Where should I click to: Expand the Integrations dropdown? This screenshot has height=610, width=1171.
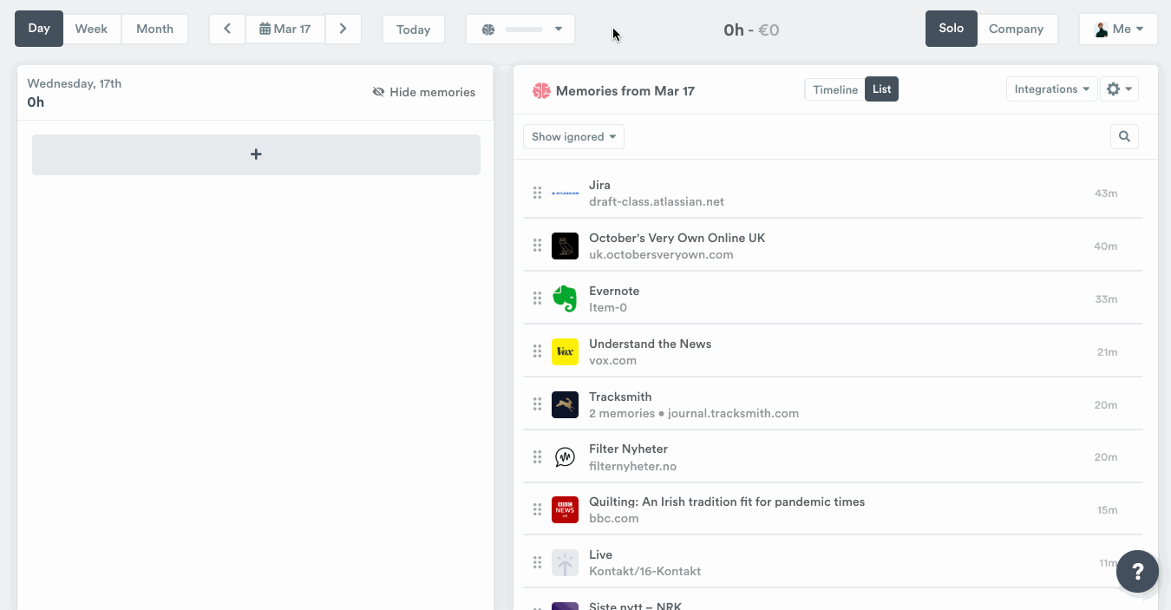pyautogui.click(x=1051, y=89)
